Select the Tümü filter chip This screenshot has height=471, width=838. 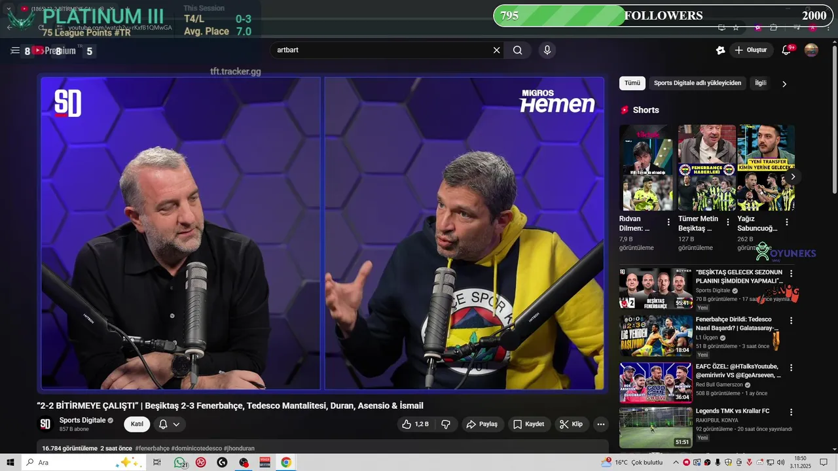coord(632,83)
